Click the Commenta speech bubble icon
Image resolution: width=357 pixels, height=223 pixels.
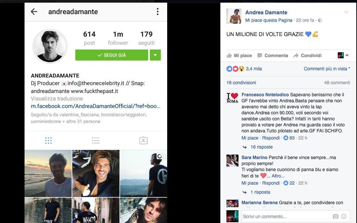260,56
